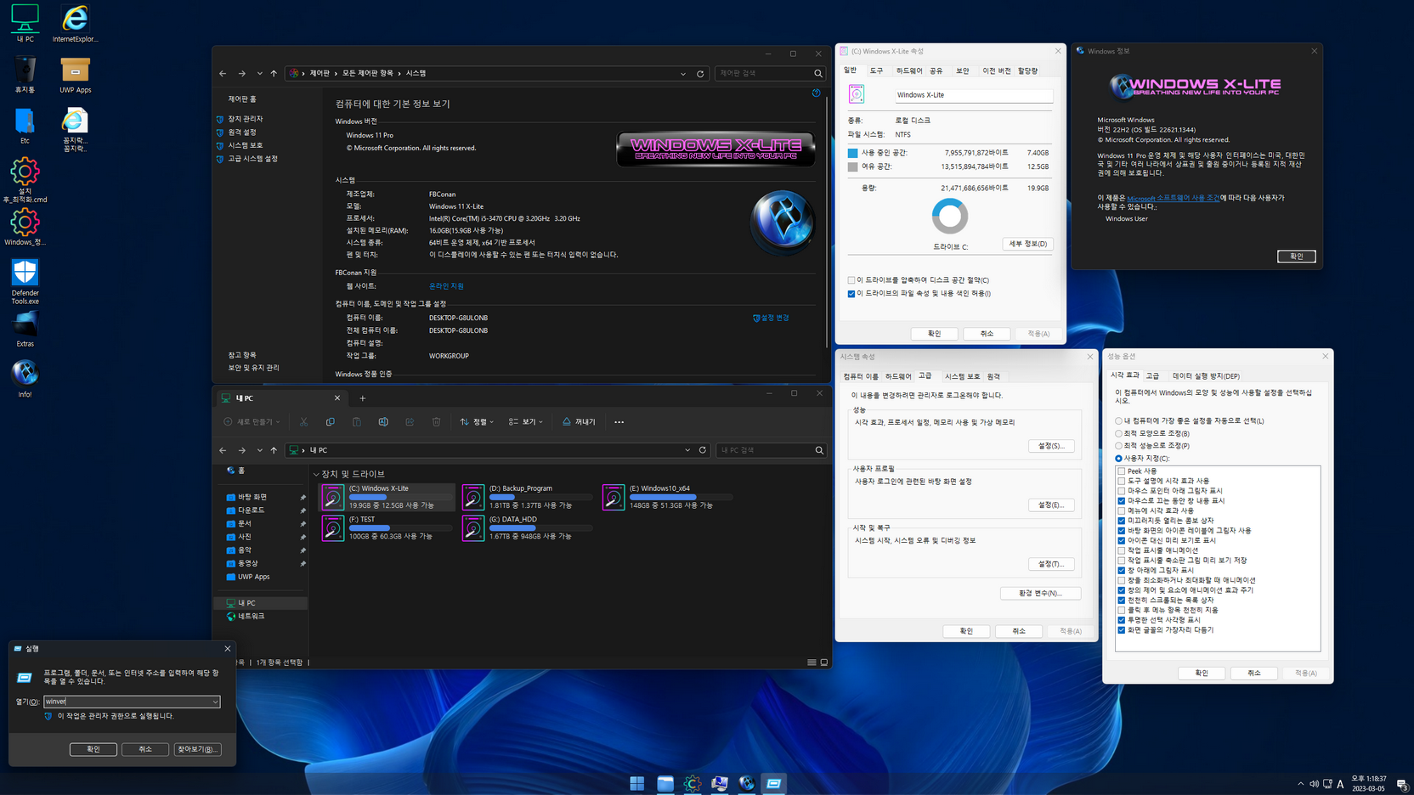Image resolution: width=1414 pixels, height=795 pixels.
Task: Expand Control Panel address bar dropdown
Action: click(683, 74)
